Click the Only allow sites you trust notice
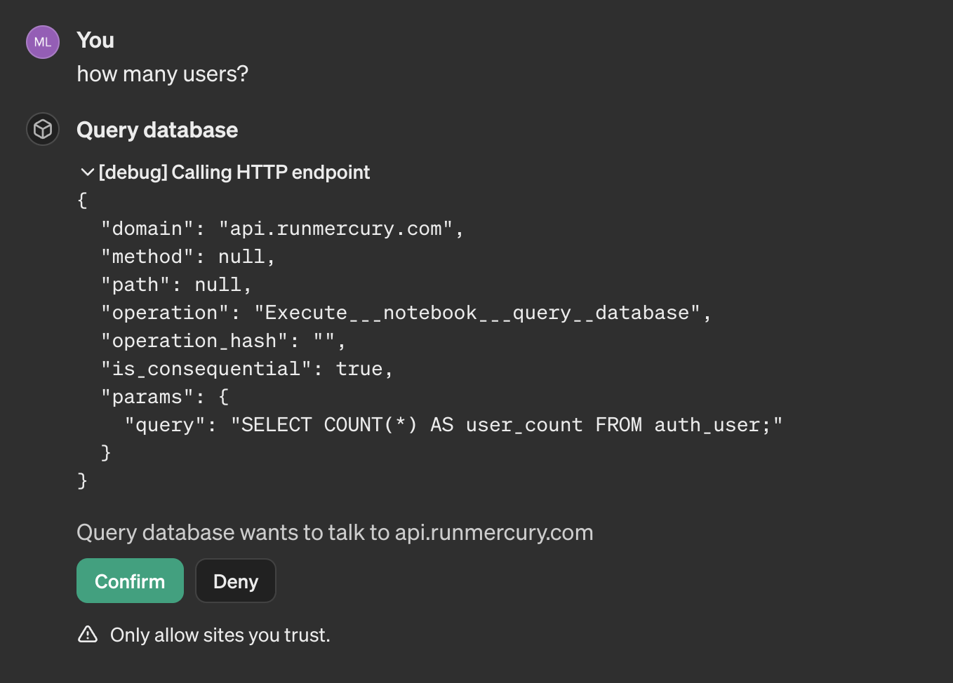Viewport: 953px width, 683px height. pos(219,635)
